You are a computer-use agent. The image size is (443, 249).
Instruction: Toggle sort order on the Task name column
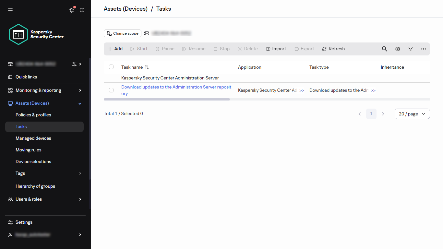pos(147,67)
